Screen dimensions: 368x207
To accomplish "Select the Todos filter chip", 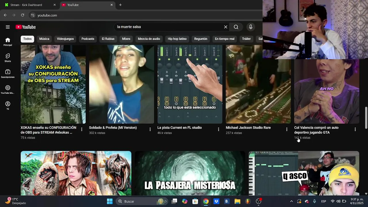I will tap(28, 39).
